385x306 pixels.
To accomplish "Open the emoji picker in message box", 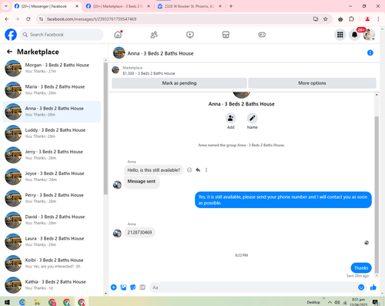I will pyautogui.click(x=361, y=288).
